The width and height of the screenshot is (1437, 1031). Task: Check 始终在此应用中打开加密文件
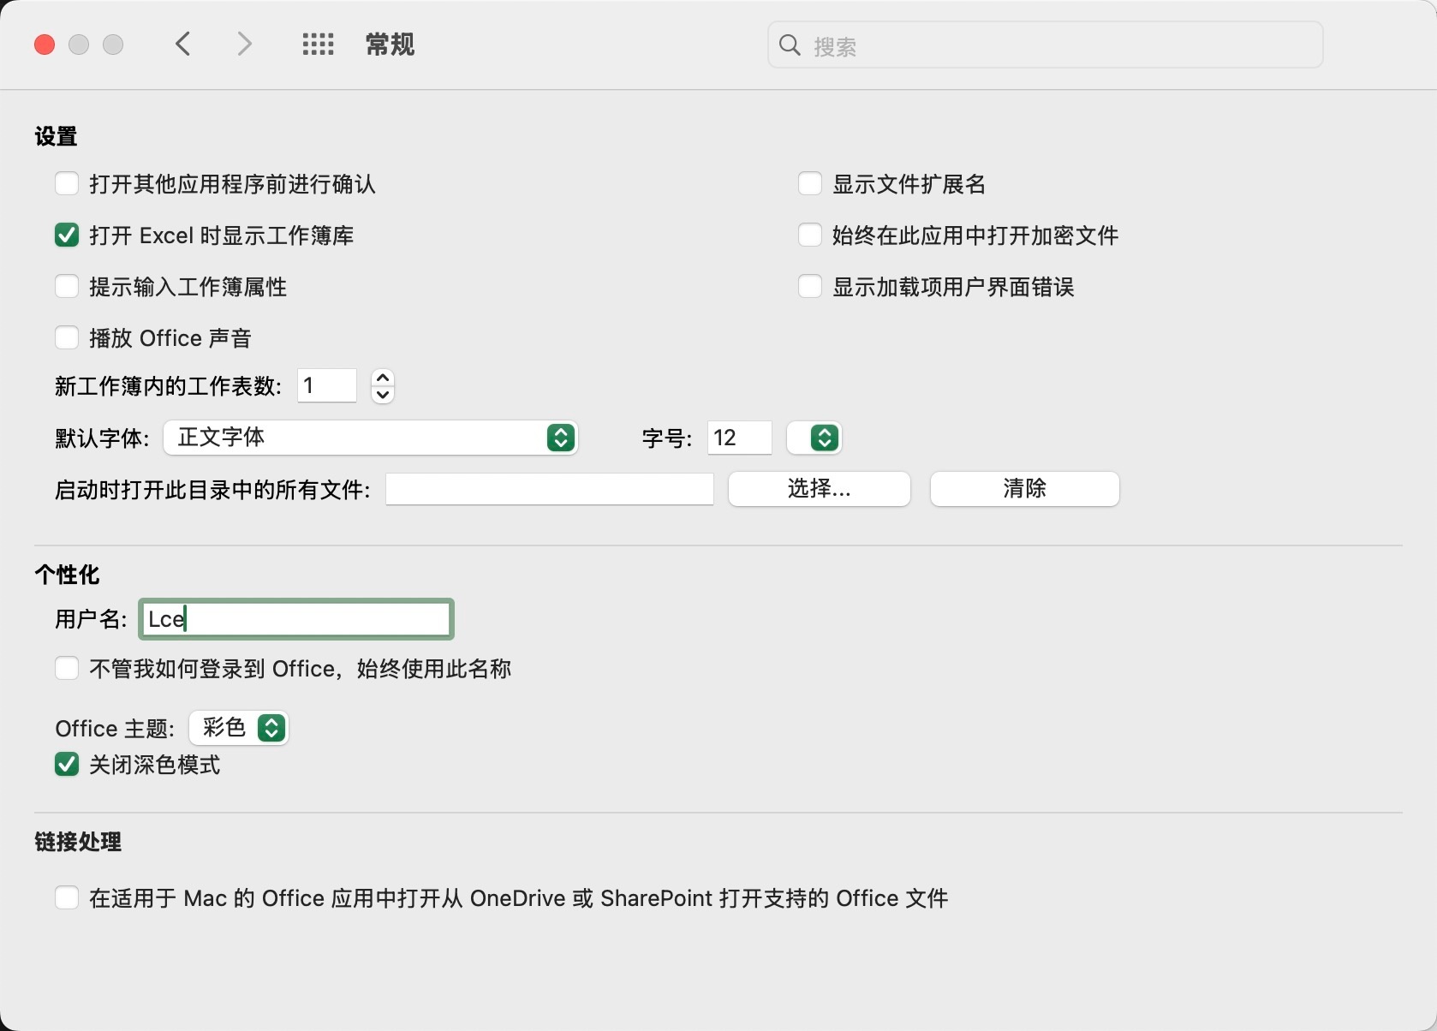click(810, 235)
